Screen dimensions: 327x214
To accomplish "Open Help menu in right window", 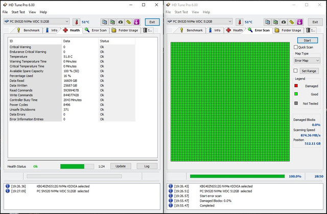I will tap(206, 12).
